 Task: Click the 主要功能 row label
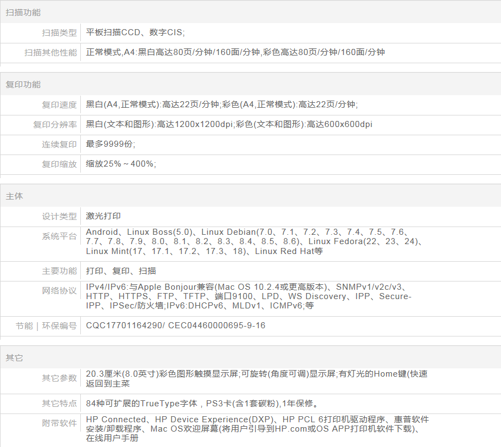click(x=59, y=271)
